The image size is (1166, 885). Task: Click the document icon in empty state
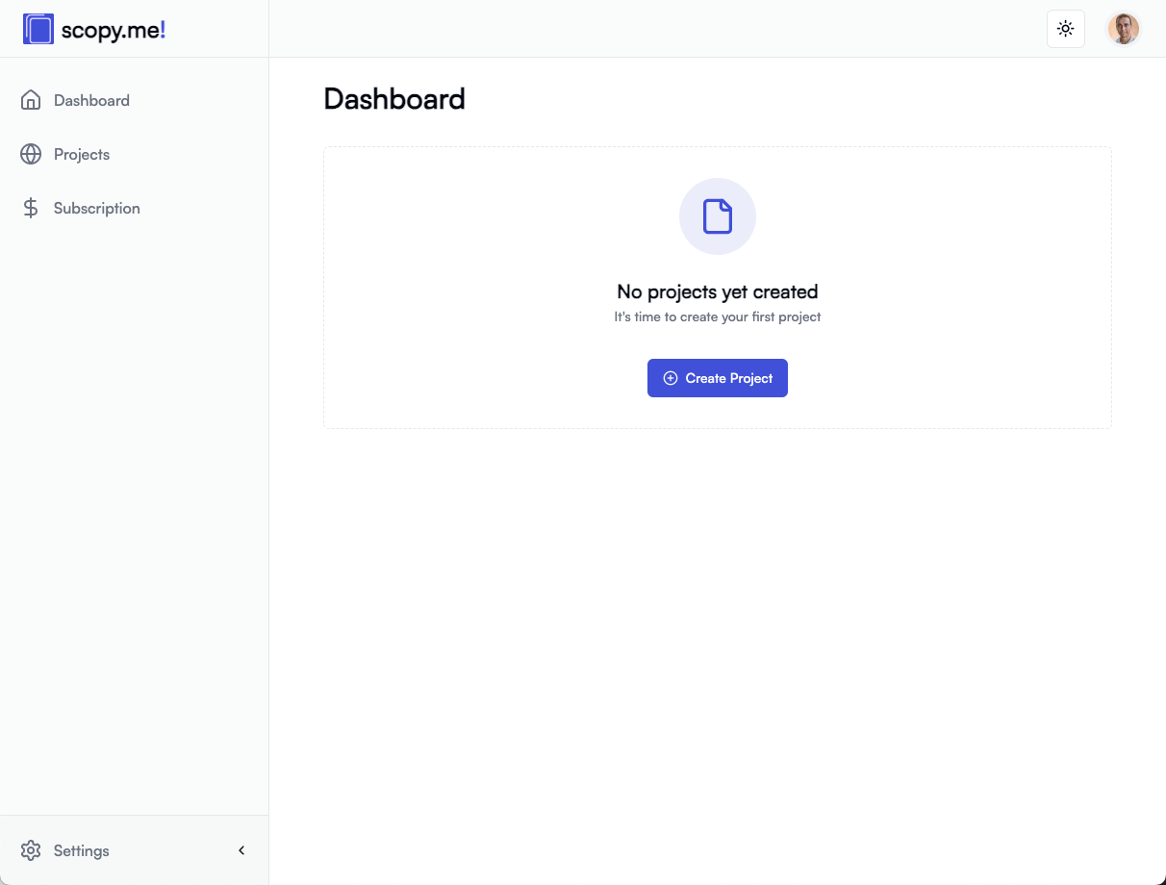(718, 216)
